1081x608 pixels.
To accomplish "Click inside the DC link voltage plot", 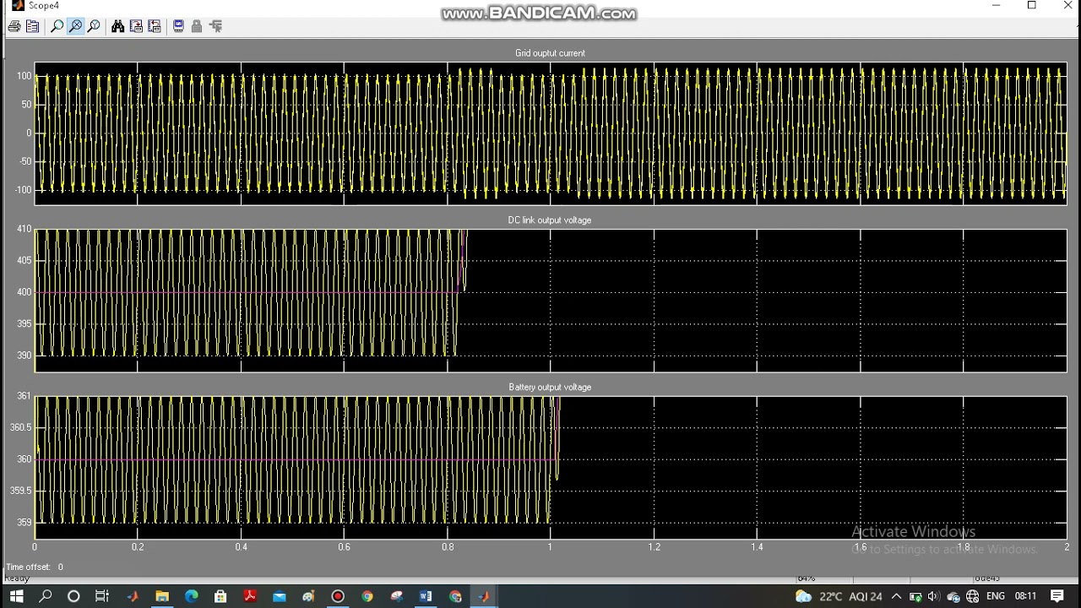I will click(551, 301).
